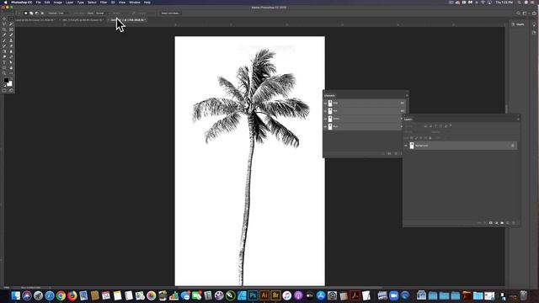The height and width of the screenshot is (303, 539).
Task: Open Illustrator from the Dock
Action: [264, 295]
